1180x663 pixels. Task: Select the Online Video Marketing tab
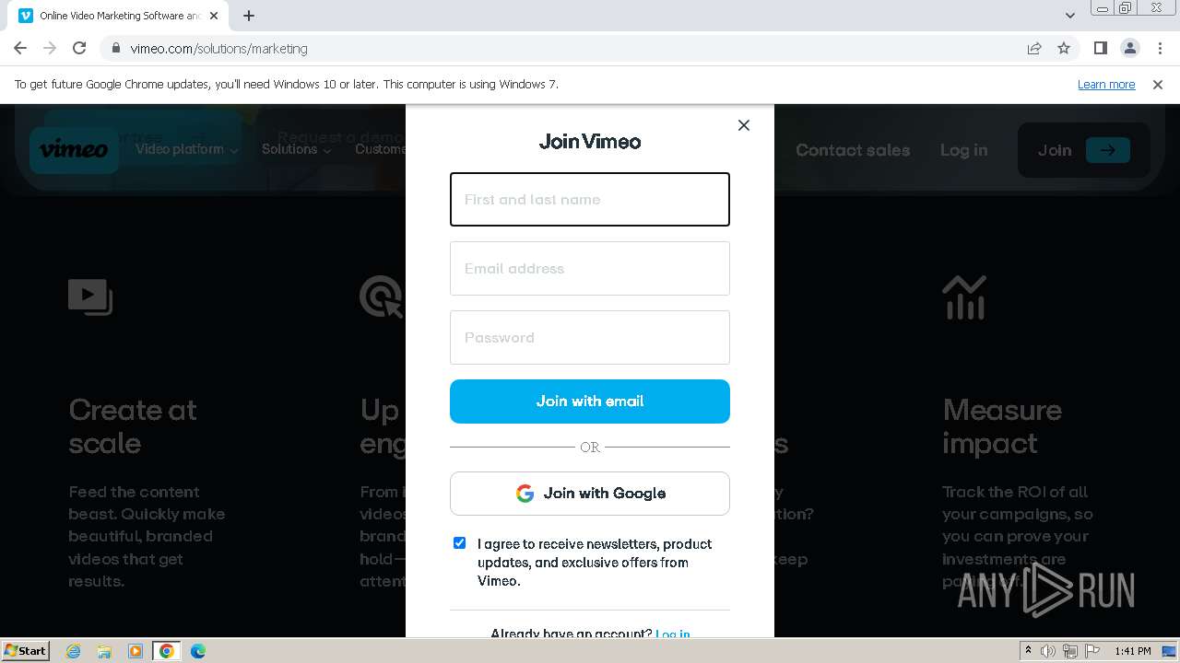[120, 16]
